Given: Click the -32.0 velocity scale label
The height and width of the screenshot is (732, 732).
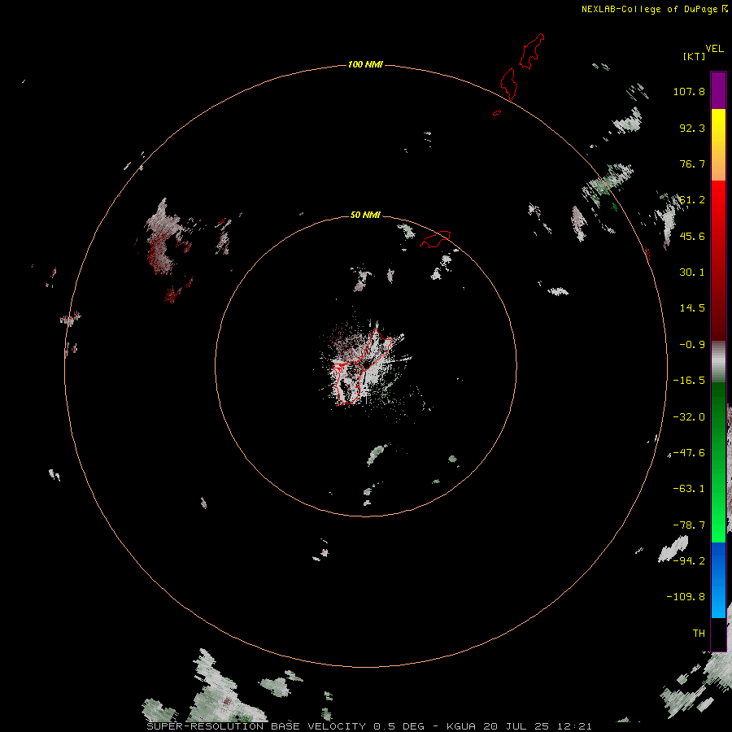Looking at the screenshot, I should tap(689, 417).
